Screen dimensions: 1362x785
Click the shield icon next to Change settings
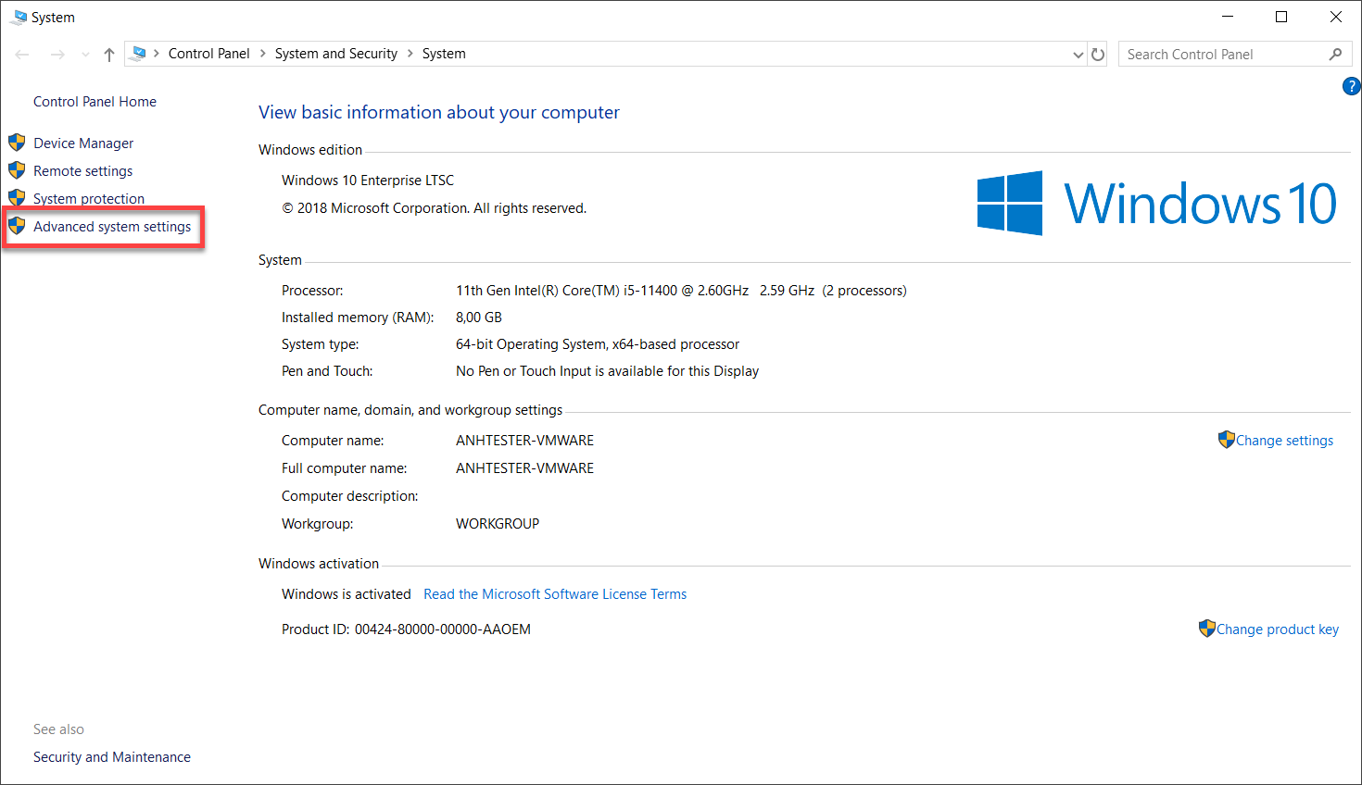pyautogui.click(x=1227, y=440)
